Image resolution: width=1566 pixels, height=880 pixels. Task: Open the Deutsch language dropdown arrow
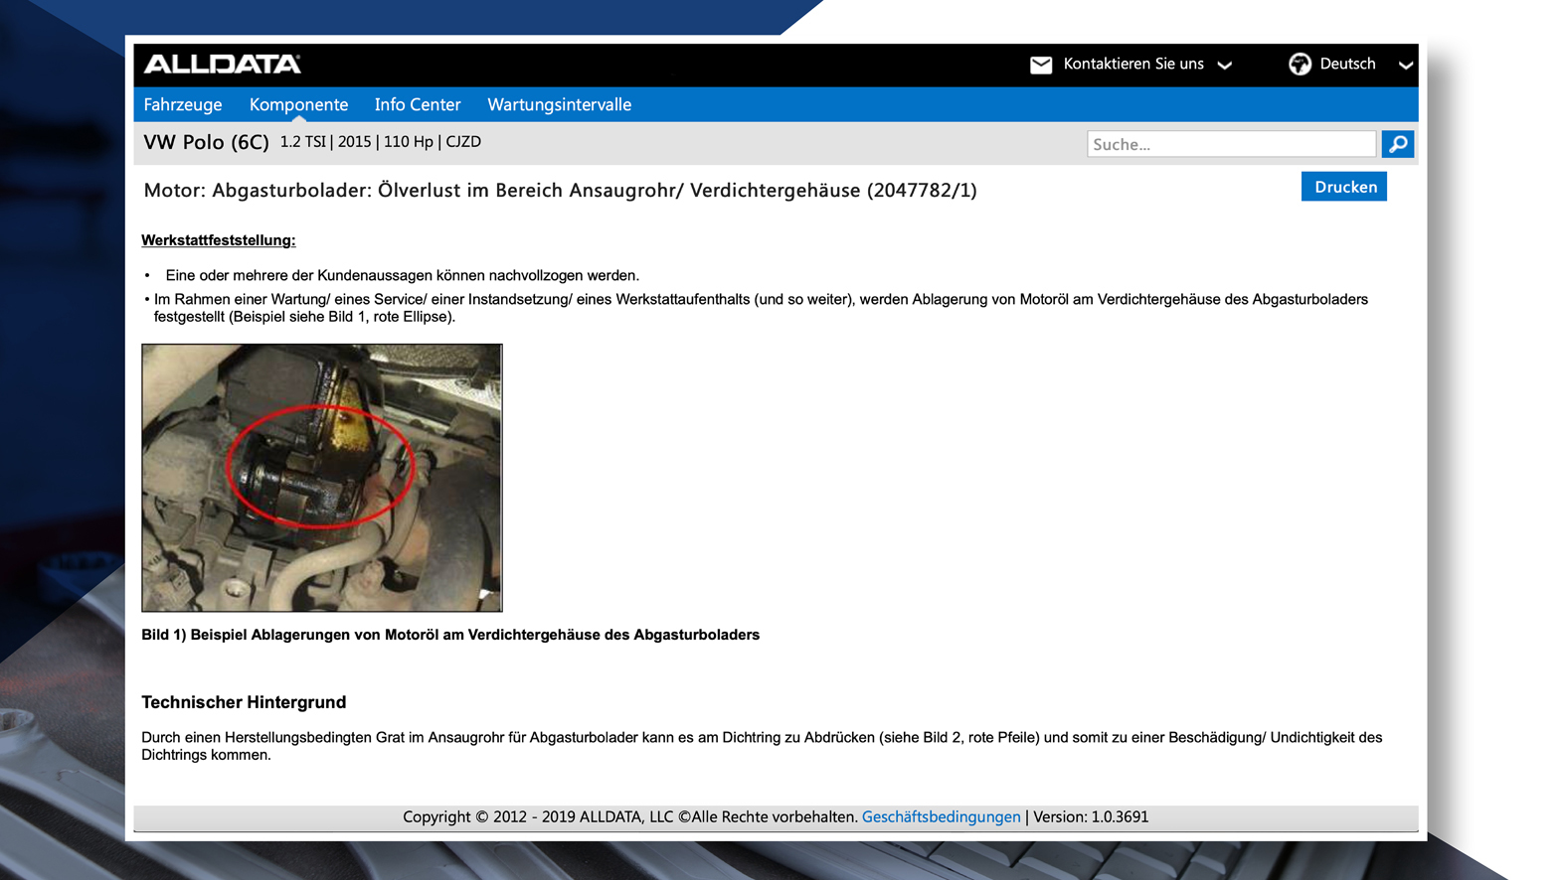(x=1405, y=65)
